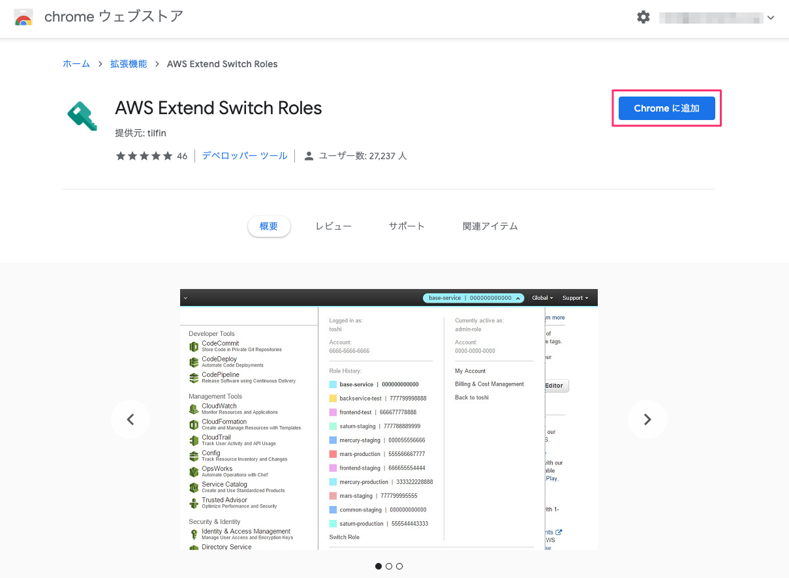This screenshot has height=578, width=789.
Task: Click the user count person icon
Action: 309,156
